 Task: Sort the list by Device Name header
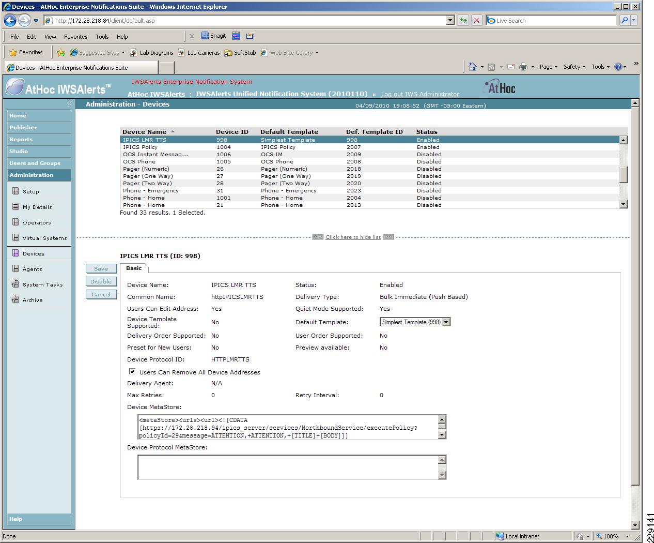tap(144, 131)
